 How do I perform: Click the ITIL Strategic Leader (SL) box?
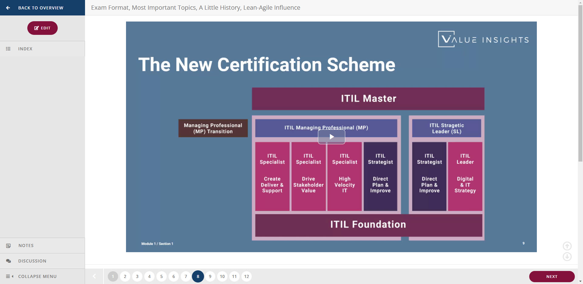[x=447, y=128]
